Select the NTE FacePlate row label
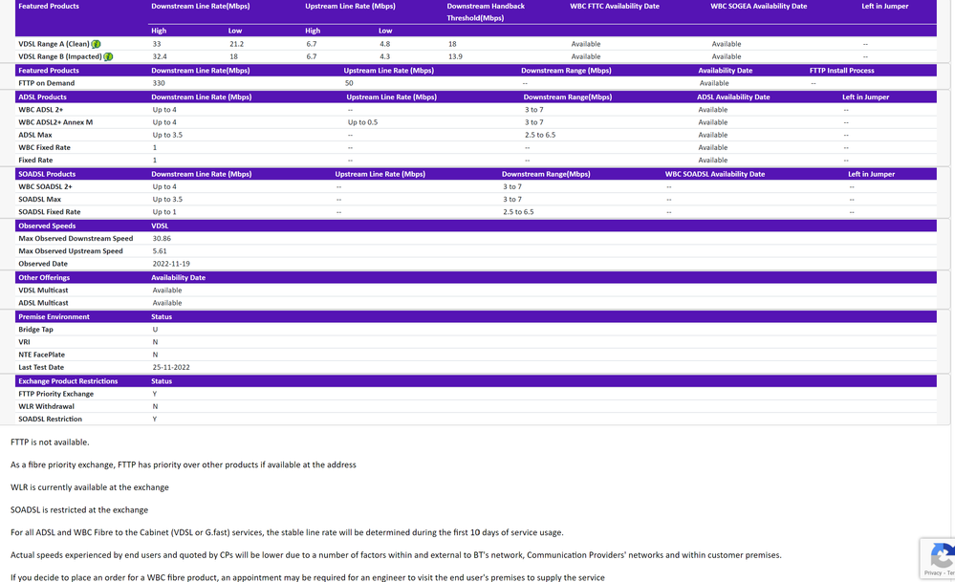Screen dimensions: 955x582 tap(42, 355)
